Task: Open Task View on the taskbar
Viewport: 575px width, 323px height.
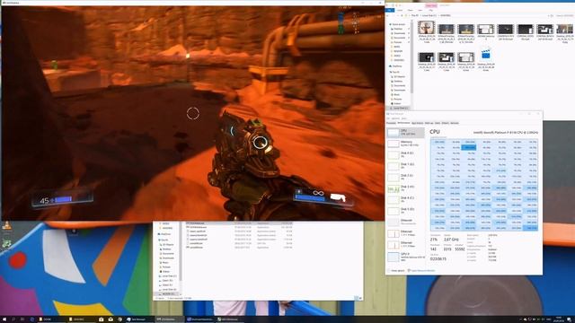Action: click(22, 319)
